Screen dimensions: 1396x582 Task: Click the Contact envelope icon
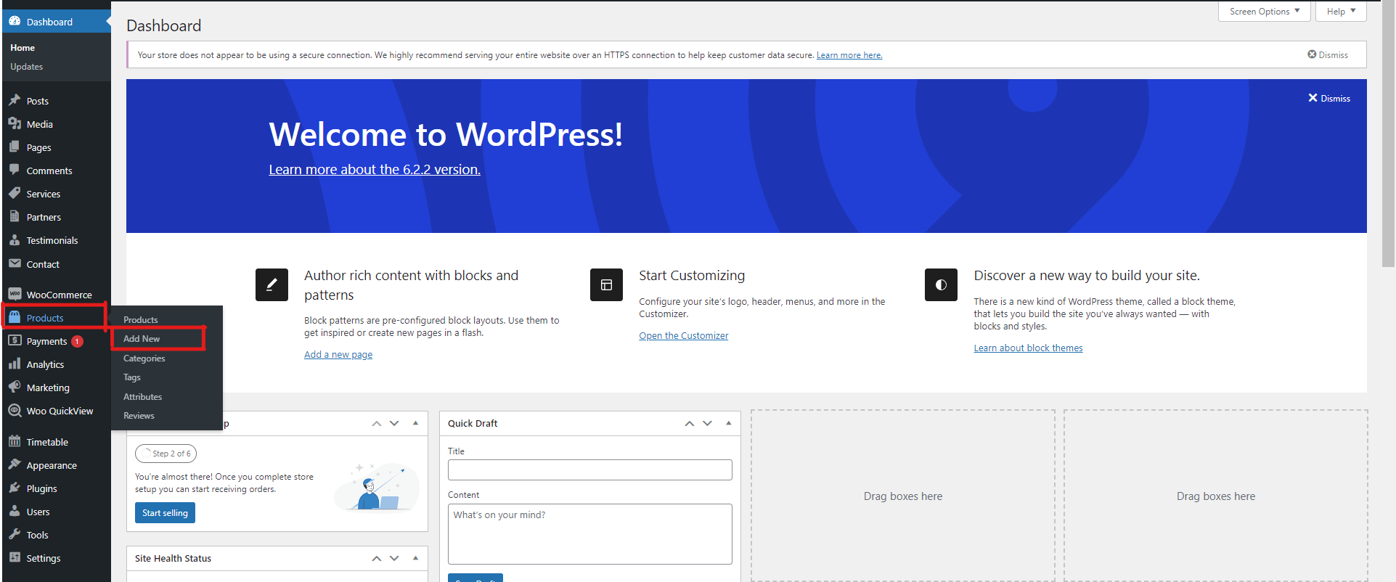pos(15,263)
